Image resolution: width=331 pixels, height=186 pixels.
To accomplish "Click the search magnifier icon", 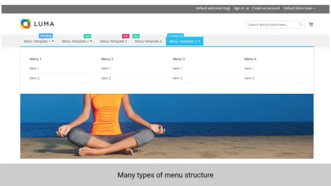I will click(301, 25).
